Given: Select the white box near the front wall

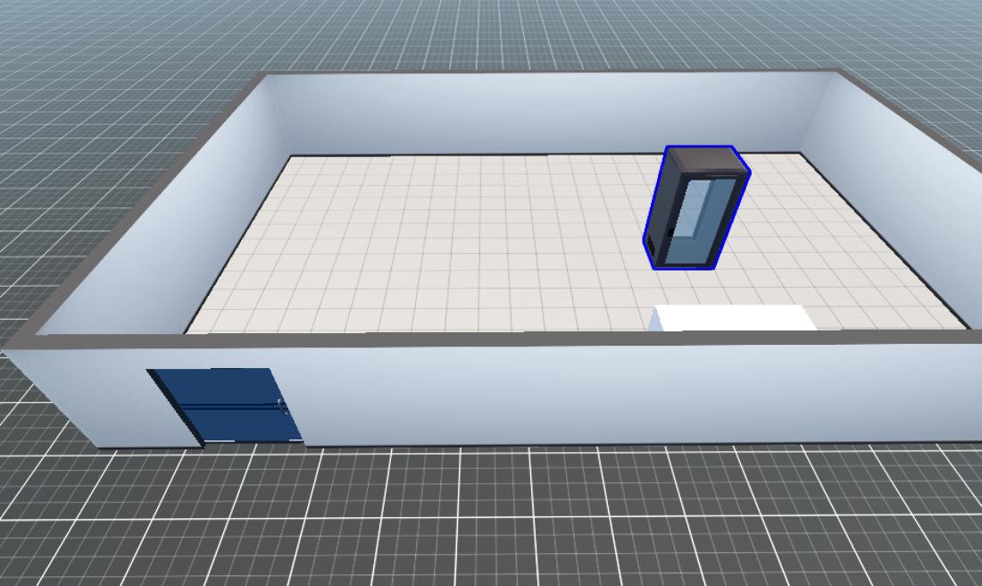Looking at the screenshot, I should click(736, 317).
